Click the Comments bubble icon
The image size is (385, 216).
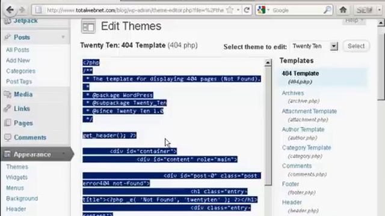point(8,137)
